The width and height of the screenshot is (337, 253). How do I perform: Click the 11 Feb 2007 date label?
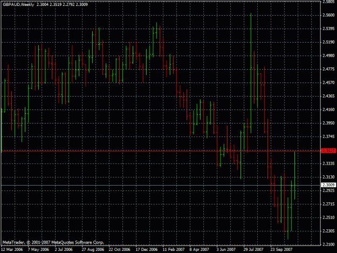174,250
